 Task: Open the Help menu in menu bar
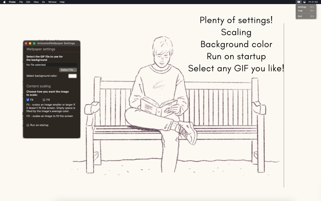(62, 2)
